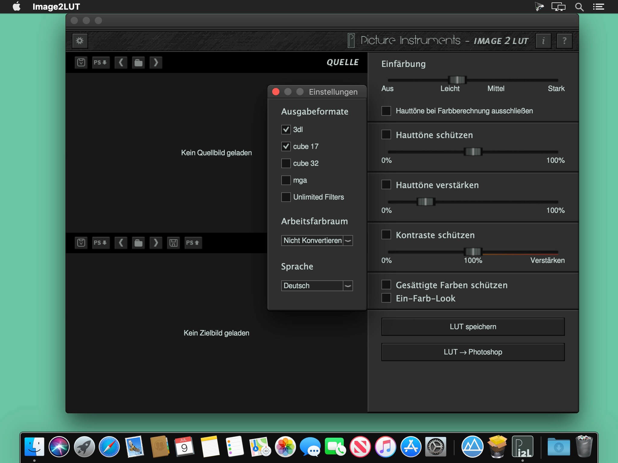Open the Arbeitsfarbraum 'Nicht Konvertieren' dropdown
The image size is (618, 463).
coord(317,241)
